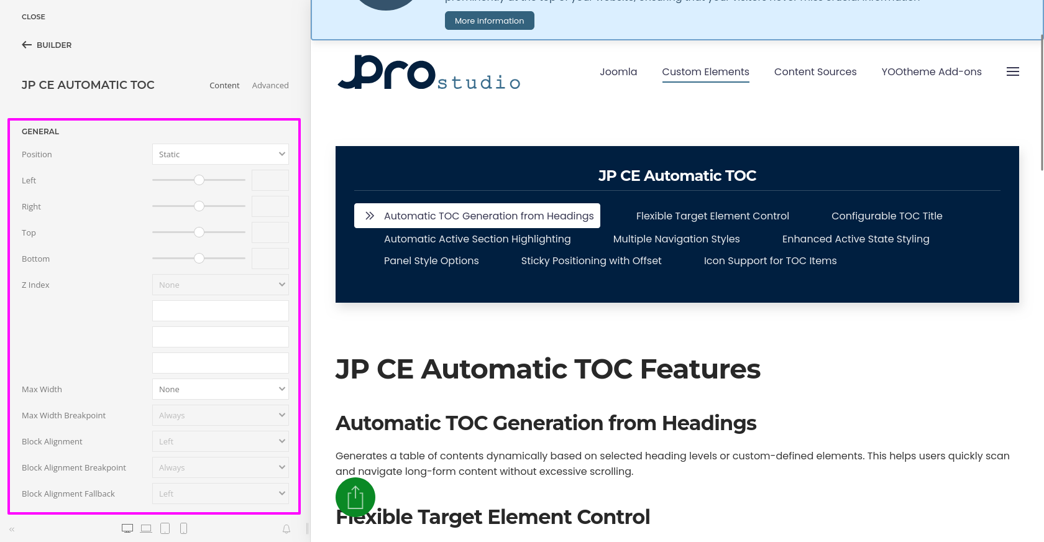Screen dimensions: 1044x542
Task: Close the builder panel
Action: pyautogui.click(x=34, y=17)
